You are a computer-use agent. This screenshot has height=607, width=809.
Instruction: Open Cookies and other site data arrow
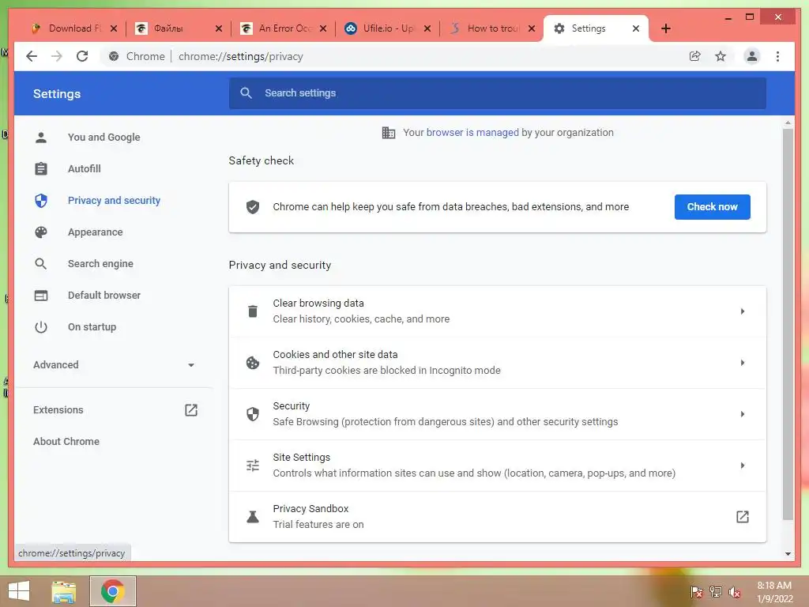point(742,363)
